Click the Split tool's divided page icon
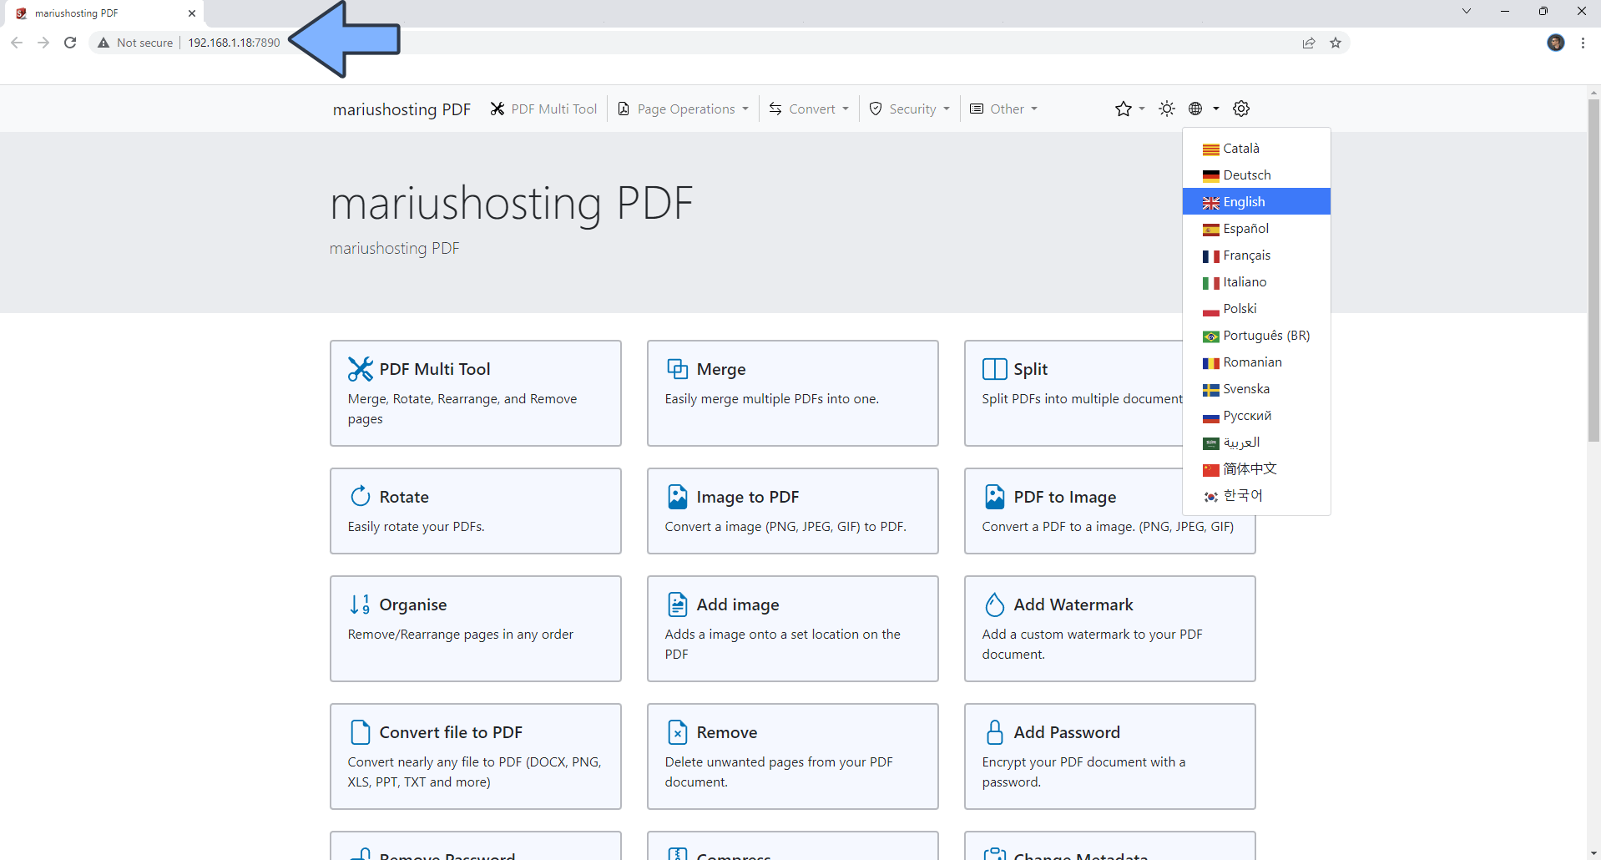Image resolution: width=1601 pixels, height=860 pixels. click(994, 368)
